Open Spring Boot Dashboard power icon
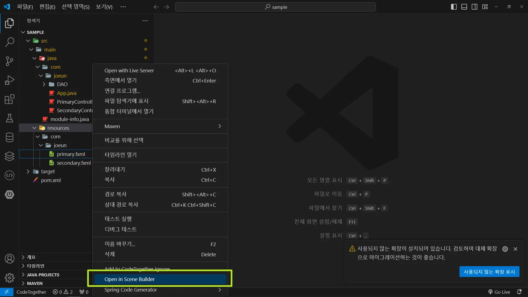The image size is (528, 297). click(10, 194)
